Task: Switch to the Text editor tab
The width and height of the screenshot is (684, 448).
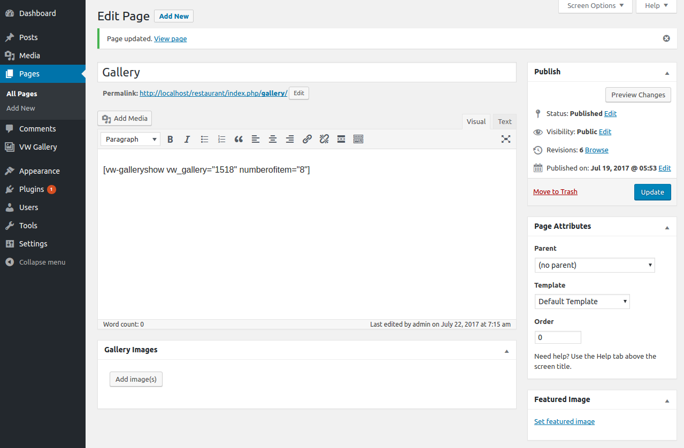Action: (504, 121)
